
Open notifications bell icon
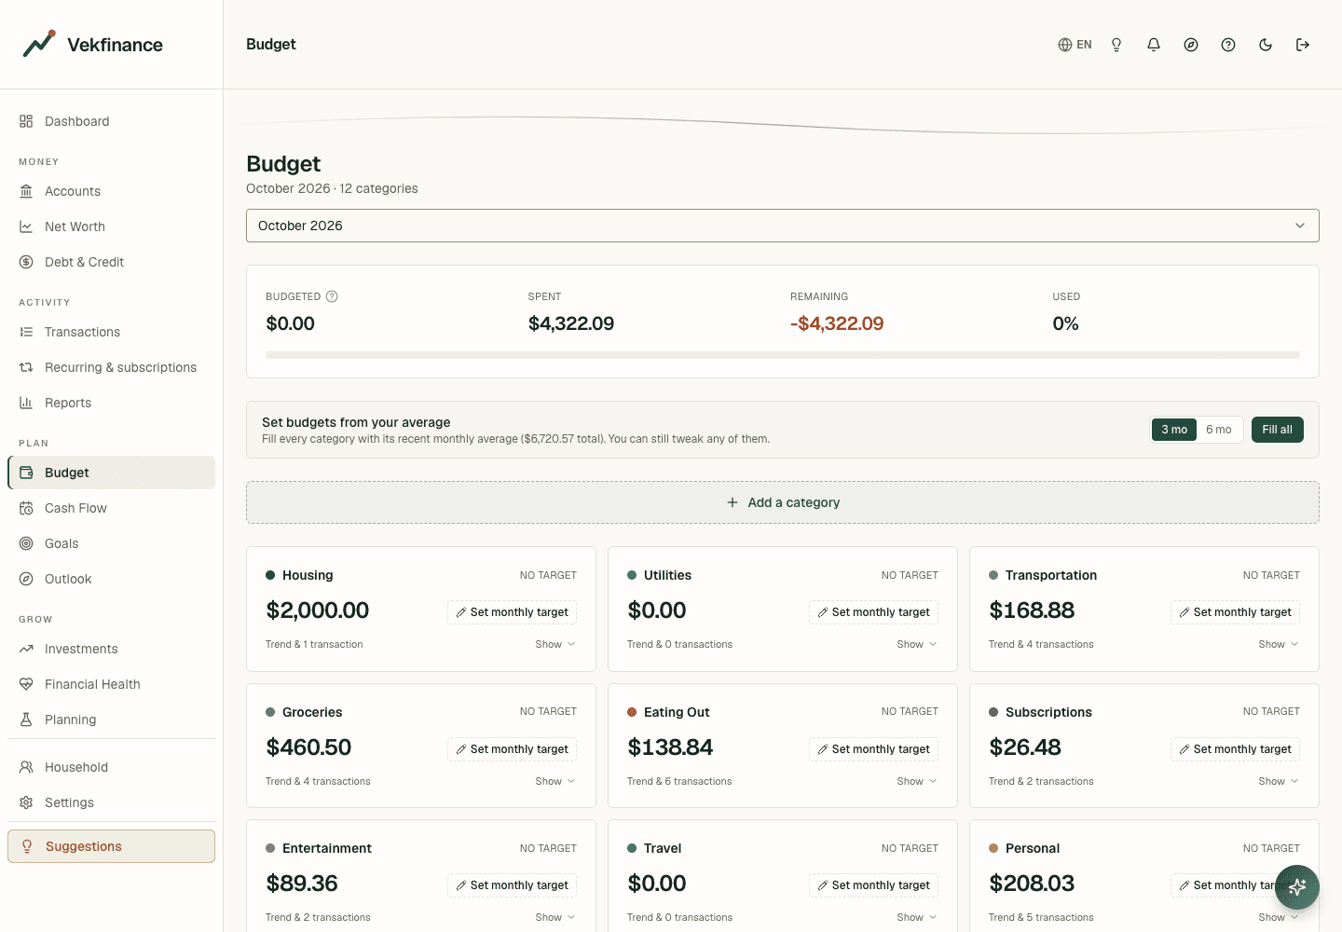pyautogui.click(x=1154, y=45)
